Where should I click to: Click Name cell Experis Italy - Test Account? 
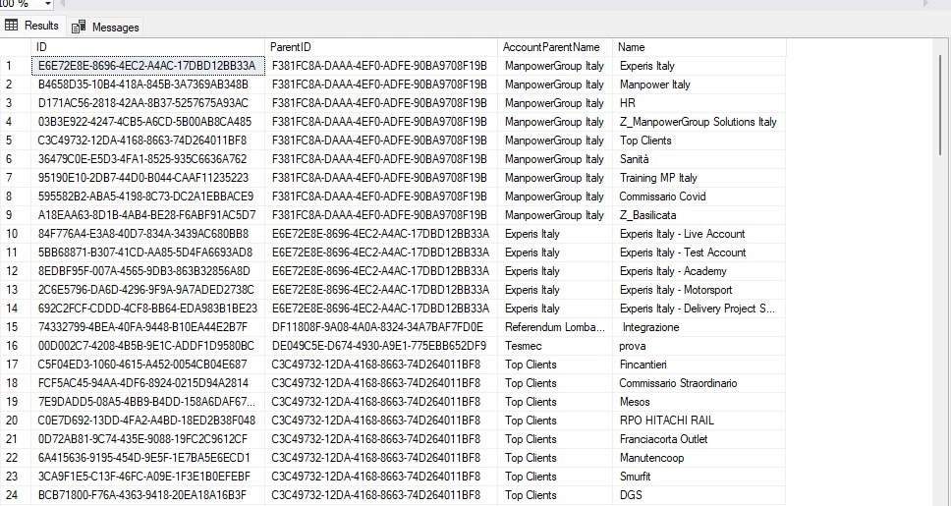(x=699, y=253)
